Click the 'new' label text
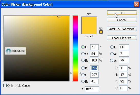 tap(89, 14)
